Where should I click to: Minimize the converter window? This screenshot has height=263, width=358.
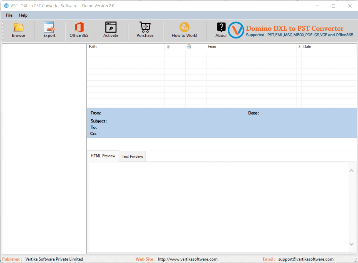pyautogui.click(x=317, y=6)
